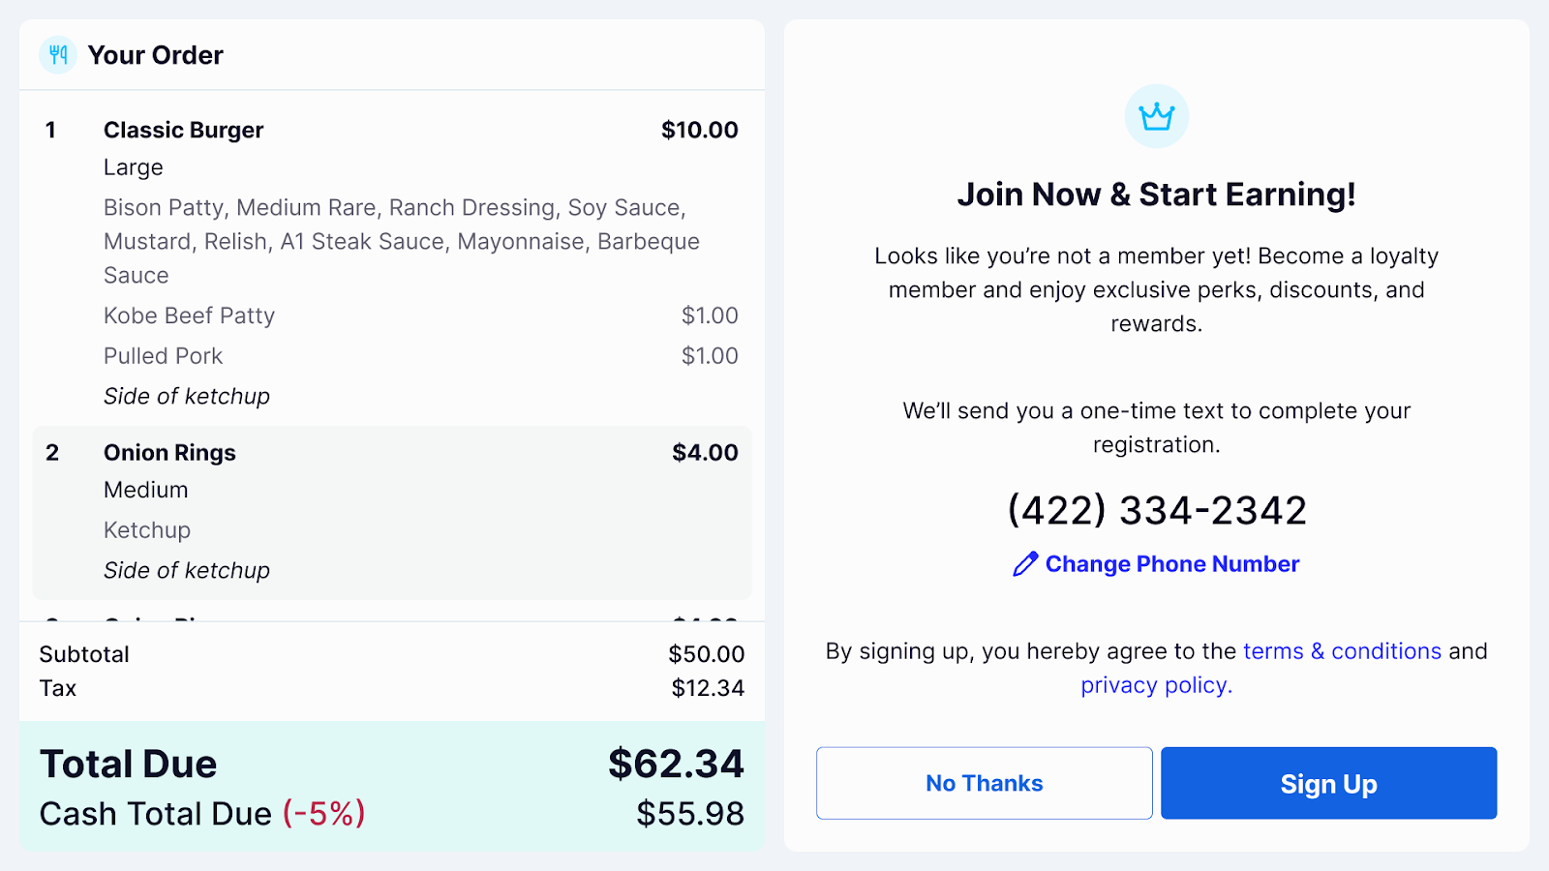Decline with the No Thanks button
Viewport: 1549px width, 871px height.
tap(984, 783)
